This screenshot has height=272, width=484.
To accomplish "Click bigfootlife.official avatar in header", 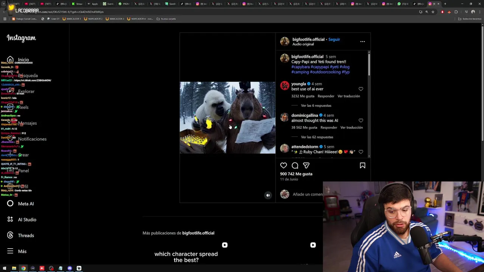I will [x=285, y=42].
